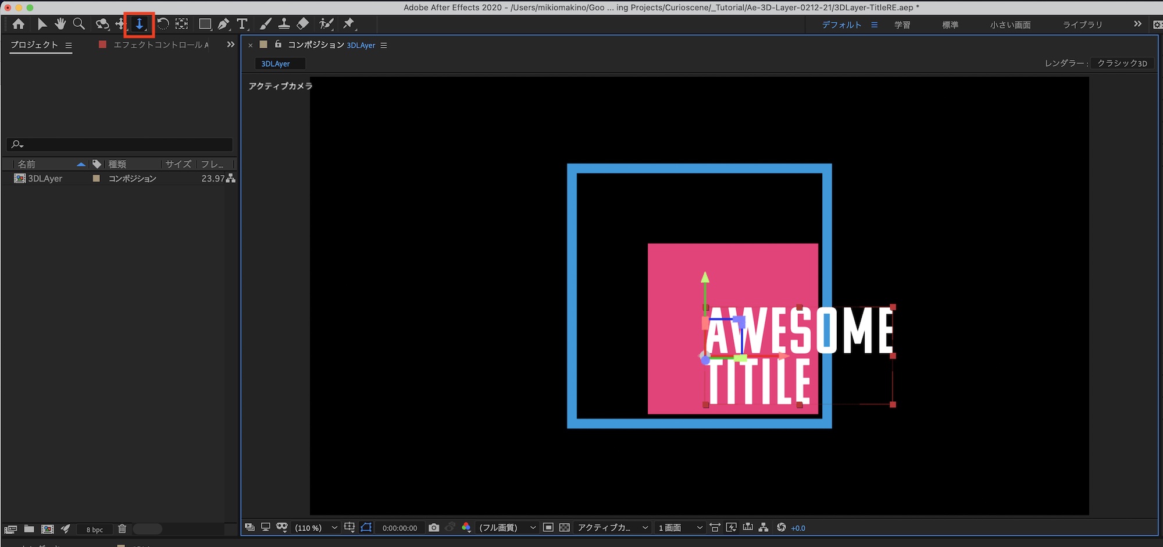Open the フル画質 resolution dropdown
Image resolution: width=1163 pixels, height=547 pixels.
tap(506, 528)
